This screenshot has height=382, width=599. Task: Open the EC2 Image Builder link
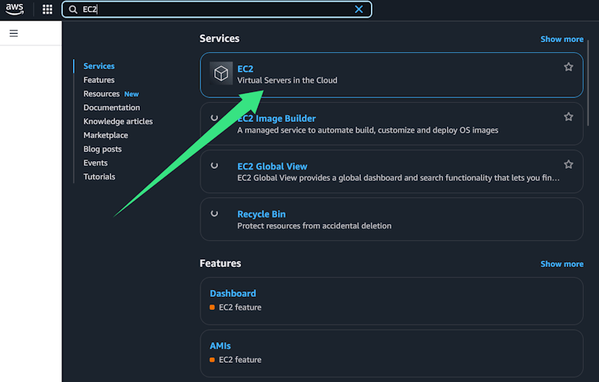coord(276,118)
